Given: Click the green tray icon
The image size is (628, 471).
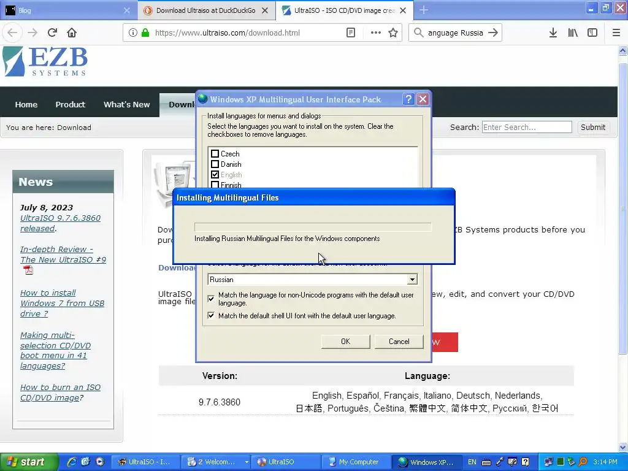Looking at the screenshot, I should [561, 462].
